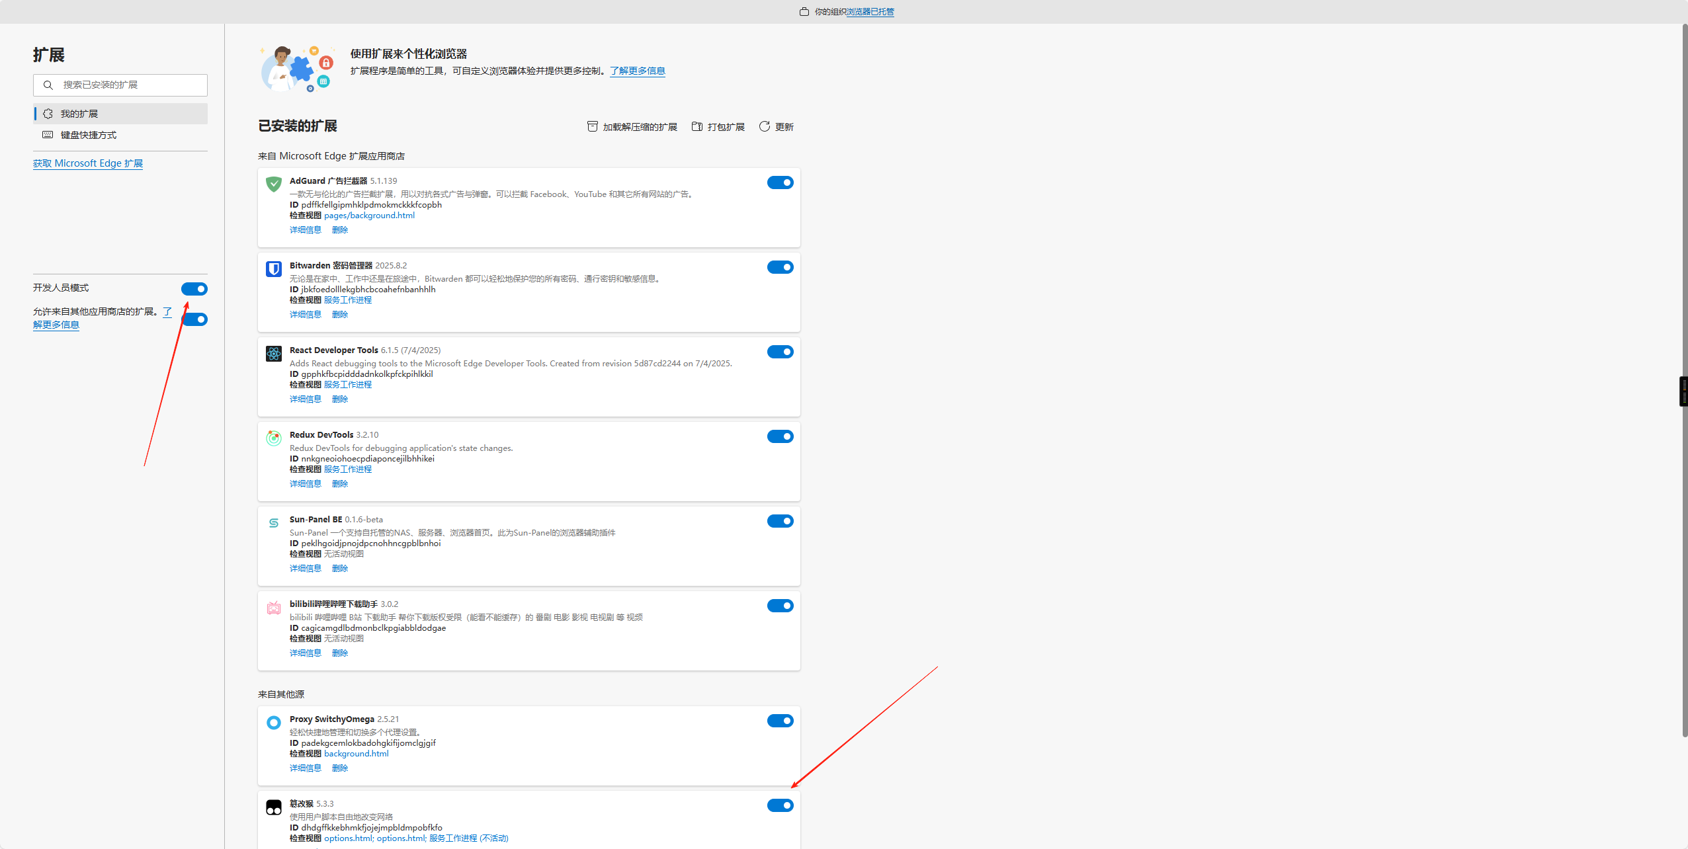
Task: Click the Sun-Panel BE icon
Action: coord(274,522)
